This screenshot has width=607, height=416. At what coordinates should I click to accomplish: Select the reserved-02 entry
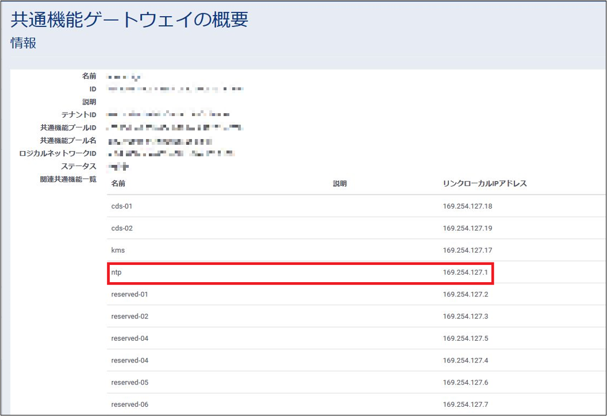[129, 317]
